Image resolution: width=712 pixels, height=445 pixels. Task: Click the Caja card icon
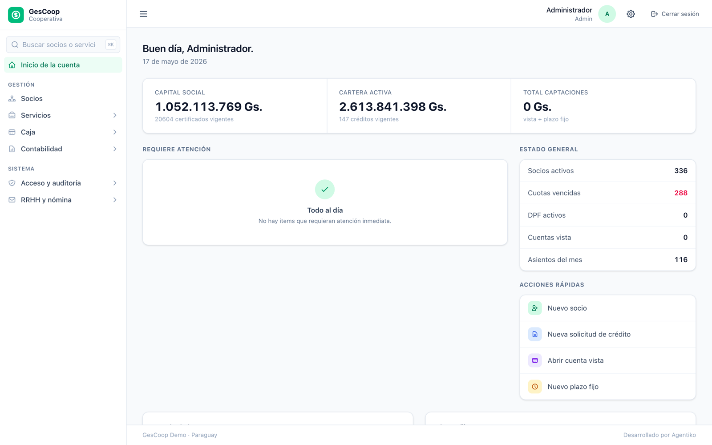coord(12,132)
